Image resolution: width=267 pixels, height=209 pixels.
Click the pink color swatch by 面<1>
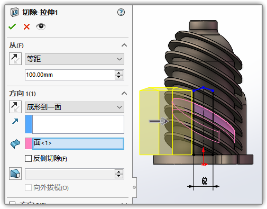[29, 143]
